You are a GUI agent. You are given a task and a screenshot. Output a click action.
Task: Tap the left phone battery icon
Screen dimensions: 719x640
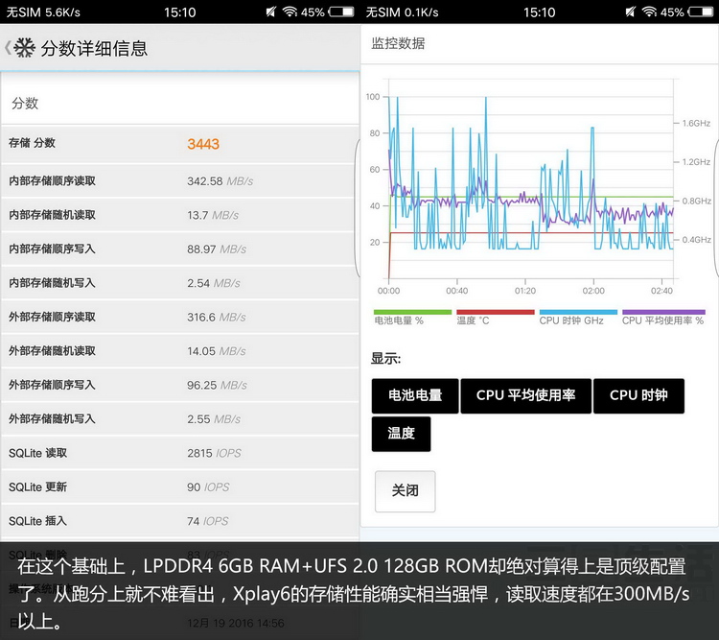340,12
